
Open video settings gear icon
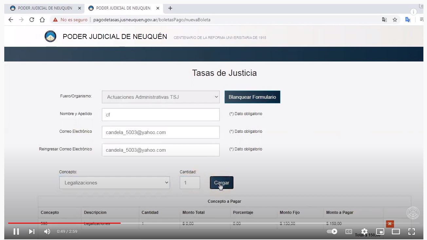[364, 231]
